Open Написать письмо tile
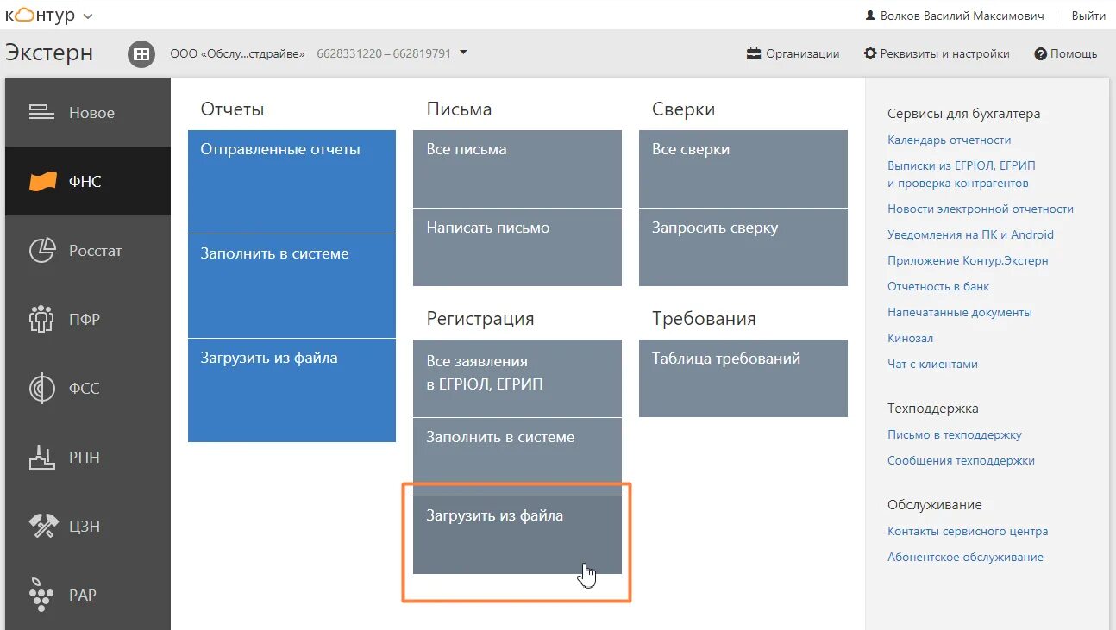 tap(517, 247)
